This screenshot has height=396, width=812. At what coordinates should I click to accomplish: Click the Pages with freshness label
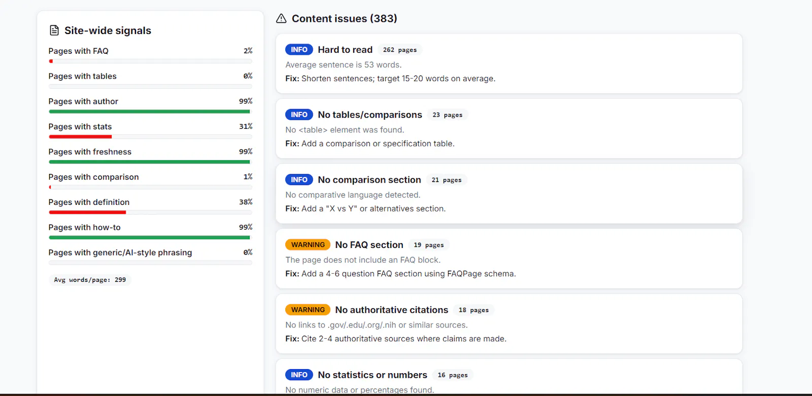(90, 152)
